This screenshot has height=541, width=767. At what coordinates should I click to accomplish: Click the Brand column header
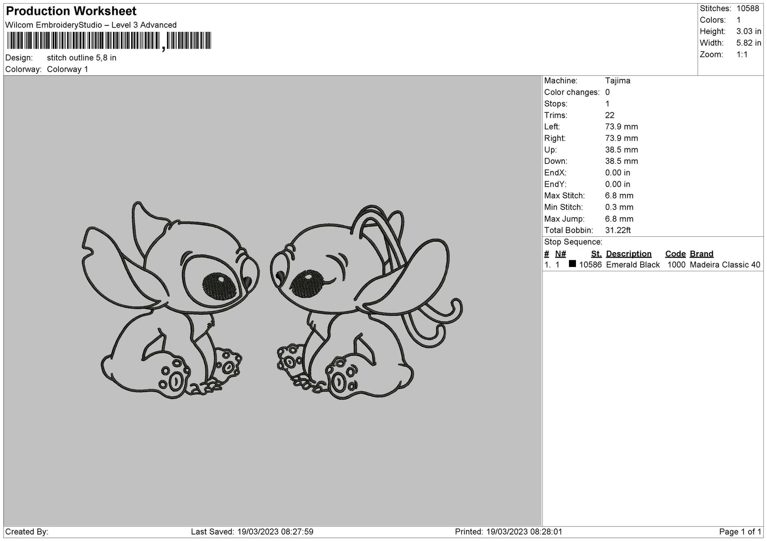tap(701, 254)
